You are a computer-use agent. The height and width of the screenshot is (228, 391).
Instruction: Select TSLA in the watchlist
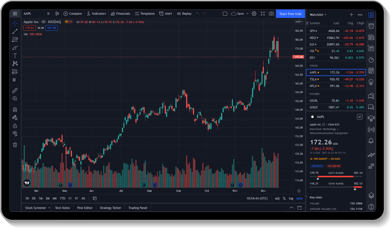pyautogui.click(x=336, y=79)
